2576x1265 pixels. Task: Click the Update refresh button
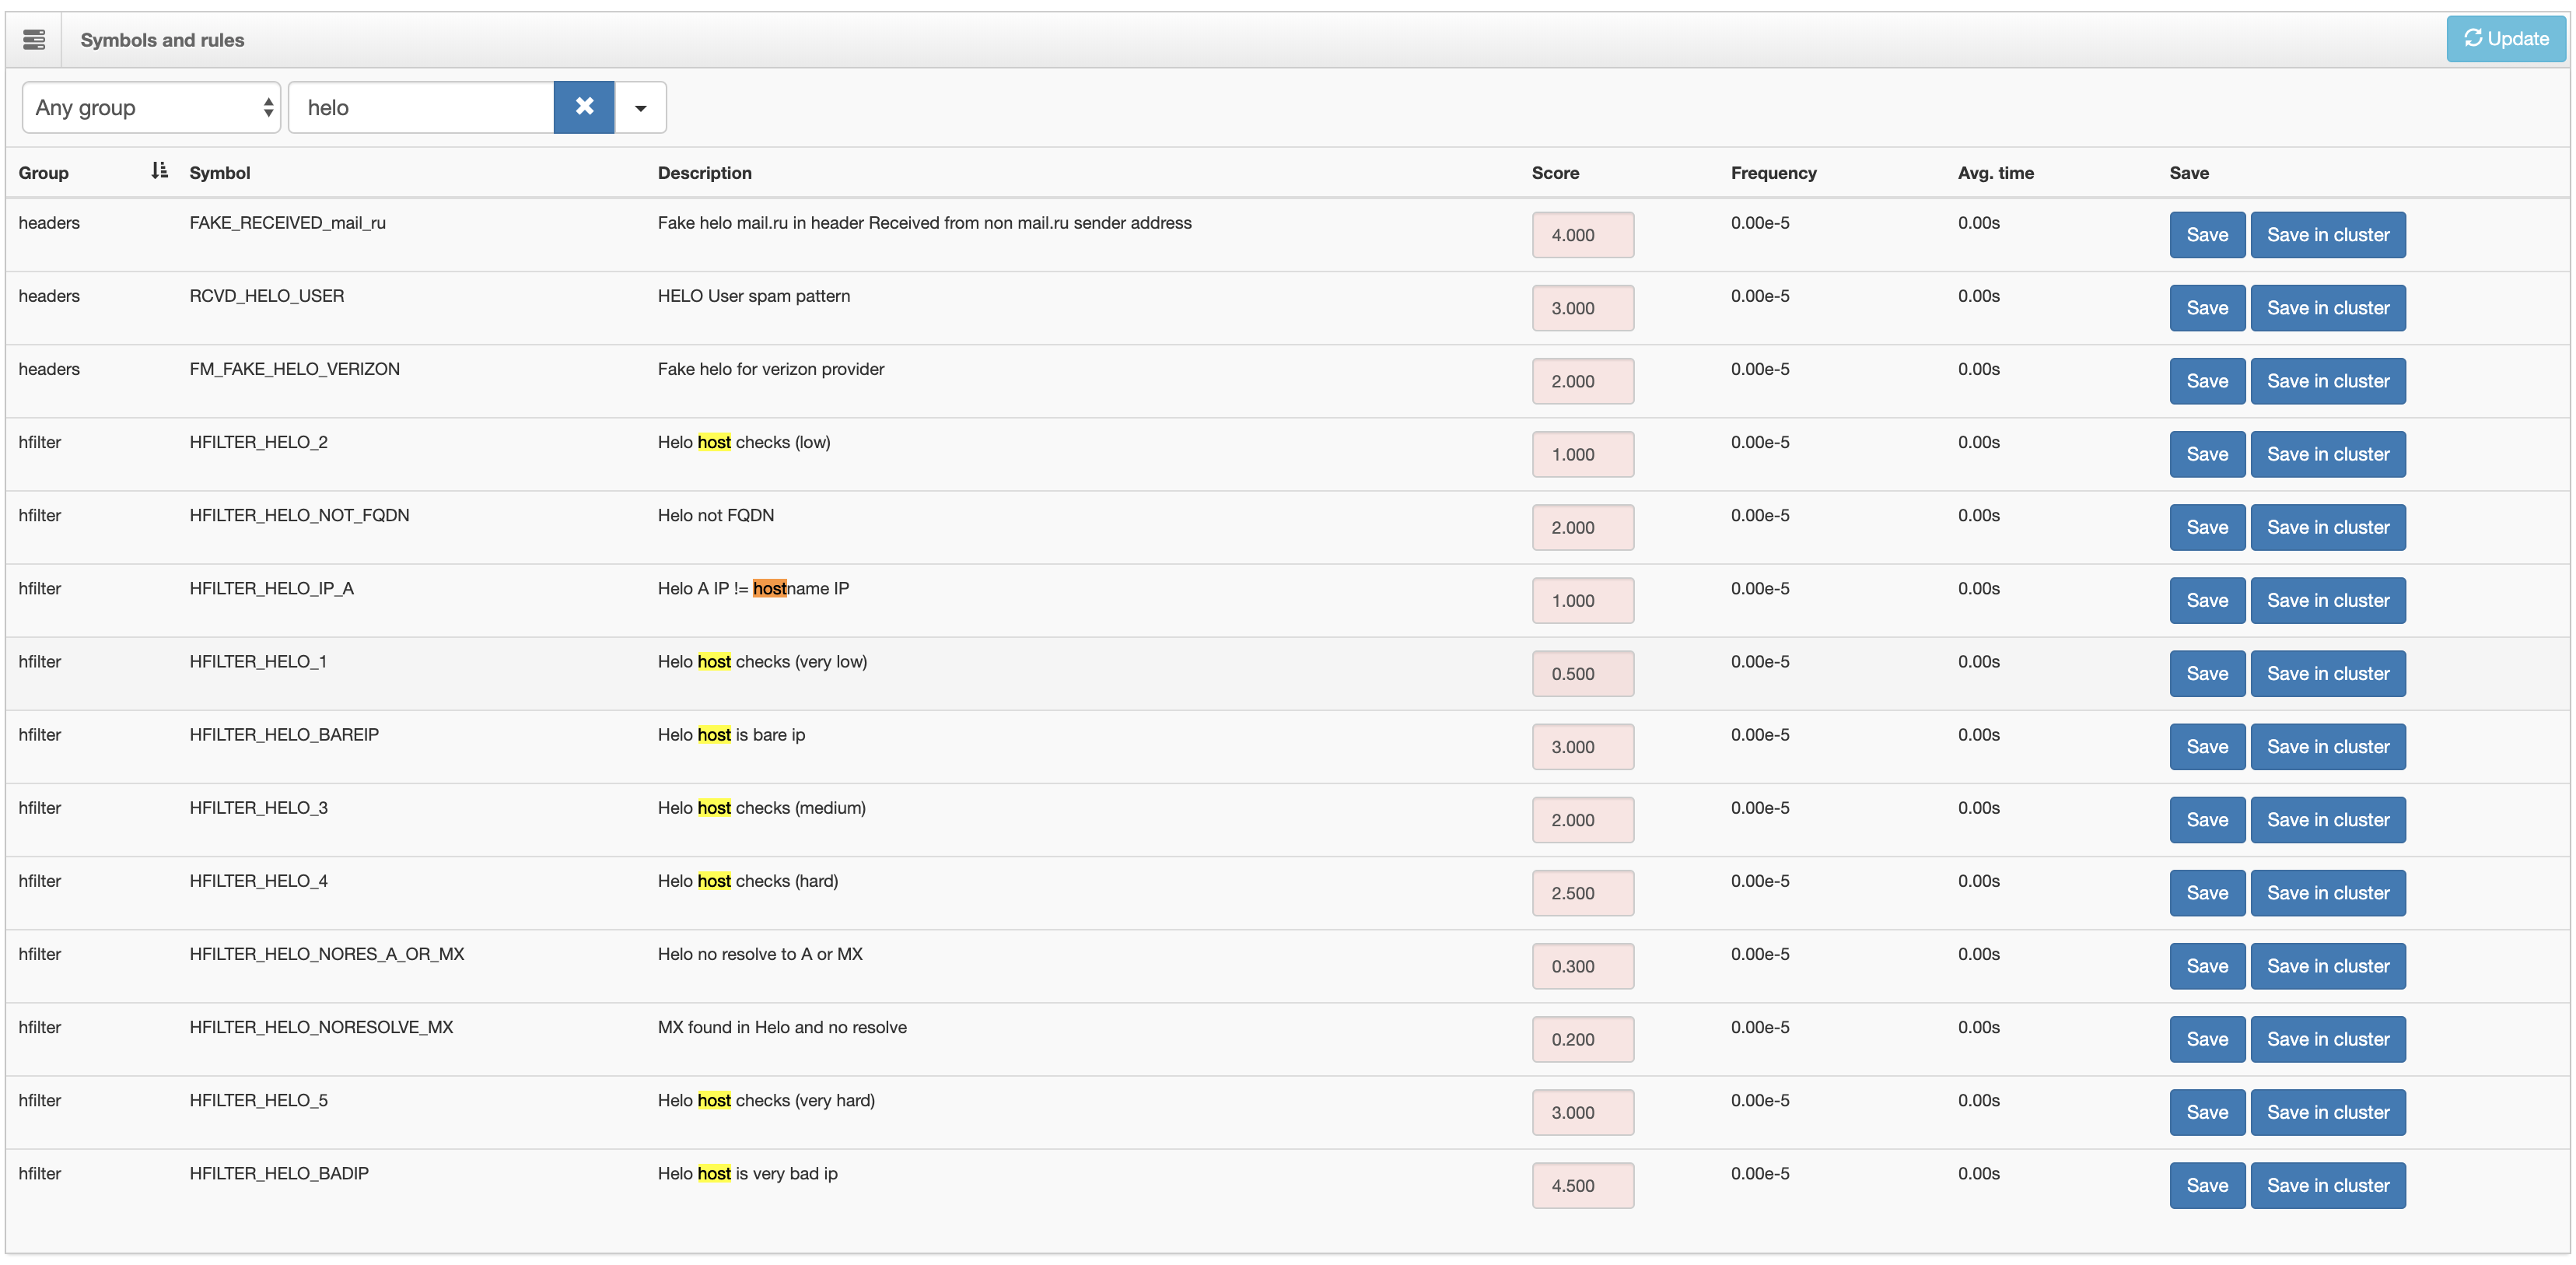2505,39
